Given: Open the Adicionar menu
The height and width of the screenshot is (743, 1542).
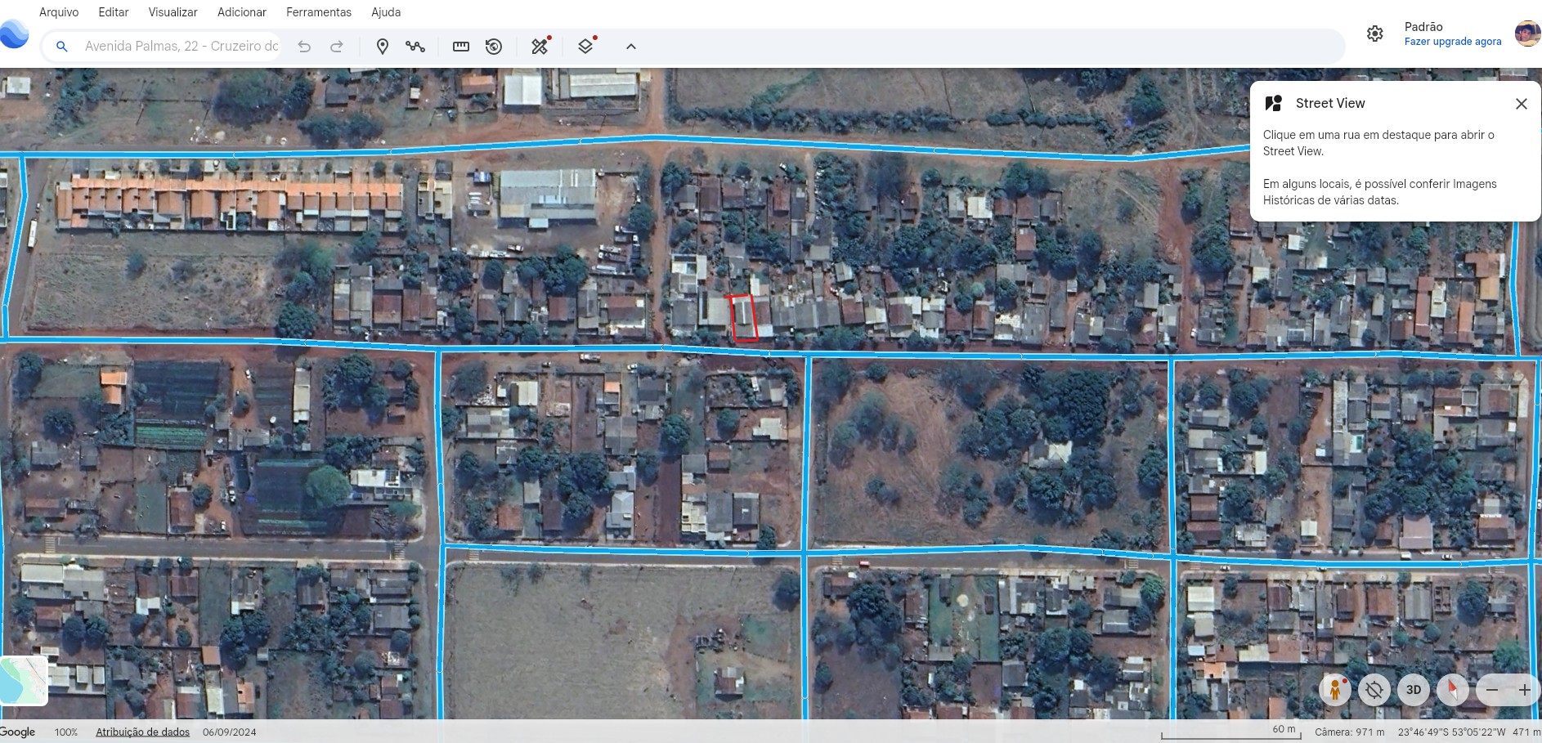Looking at the screenshot, I should click(242, 12).
